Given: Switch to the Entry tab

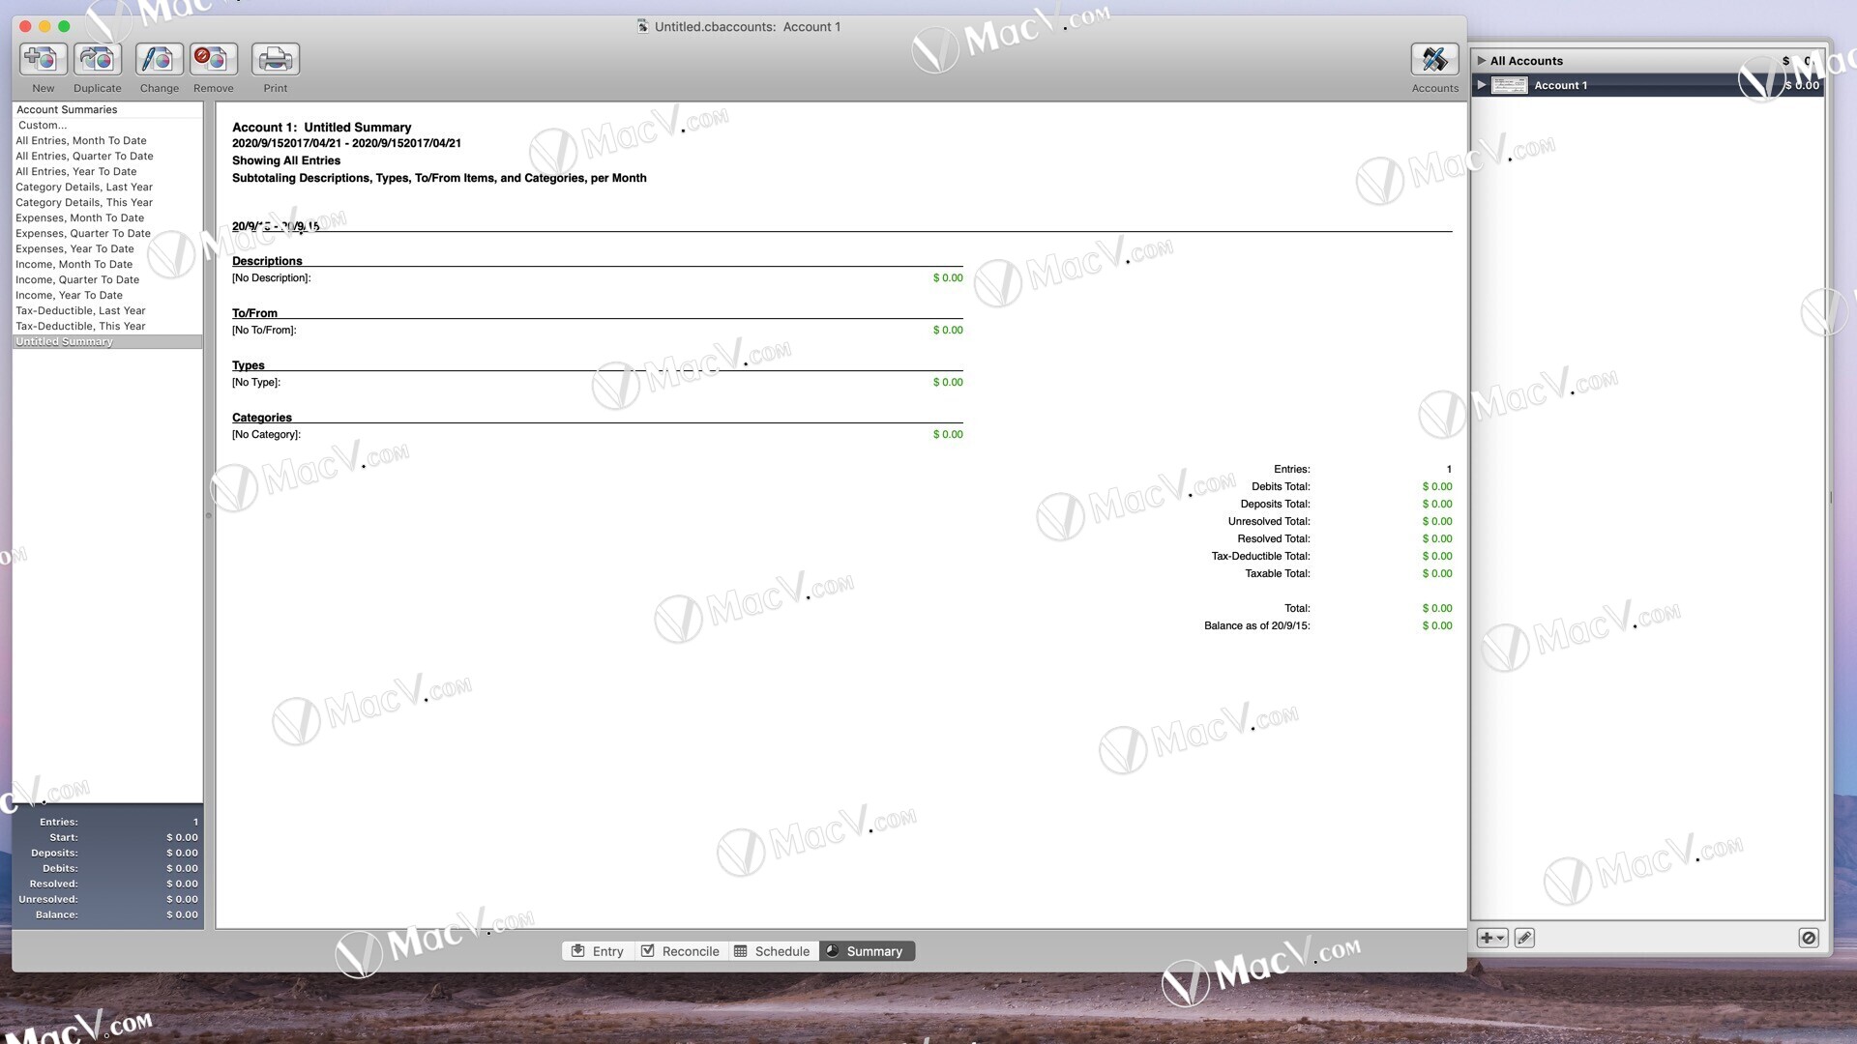Looking at the screenshot, I should click(596, 951).
